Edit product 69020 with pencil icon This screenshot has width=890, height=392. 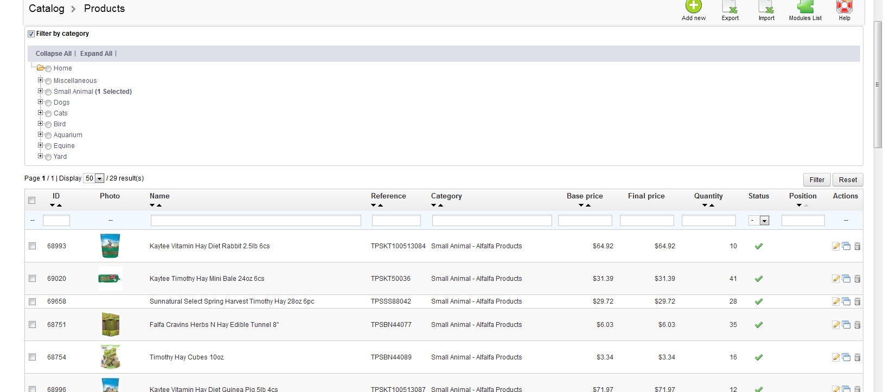coord(836,279)
